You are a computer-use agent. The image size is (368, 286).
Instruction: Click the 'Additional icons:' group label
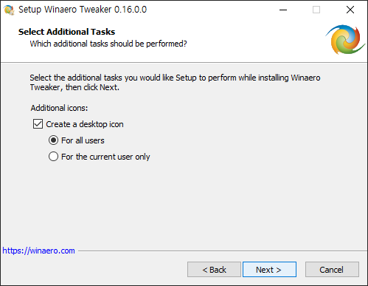click(x=59, y=108)
